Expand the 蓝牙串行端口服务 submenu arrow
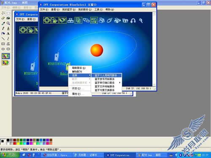211x158 pixels. tap(120, 83)
